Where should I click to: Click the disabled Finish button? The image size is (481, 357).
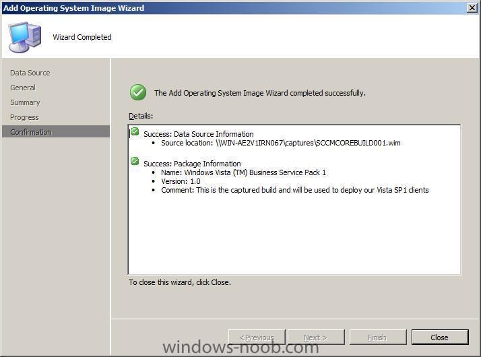tap(378, 337)
